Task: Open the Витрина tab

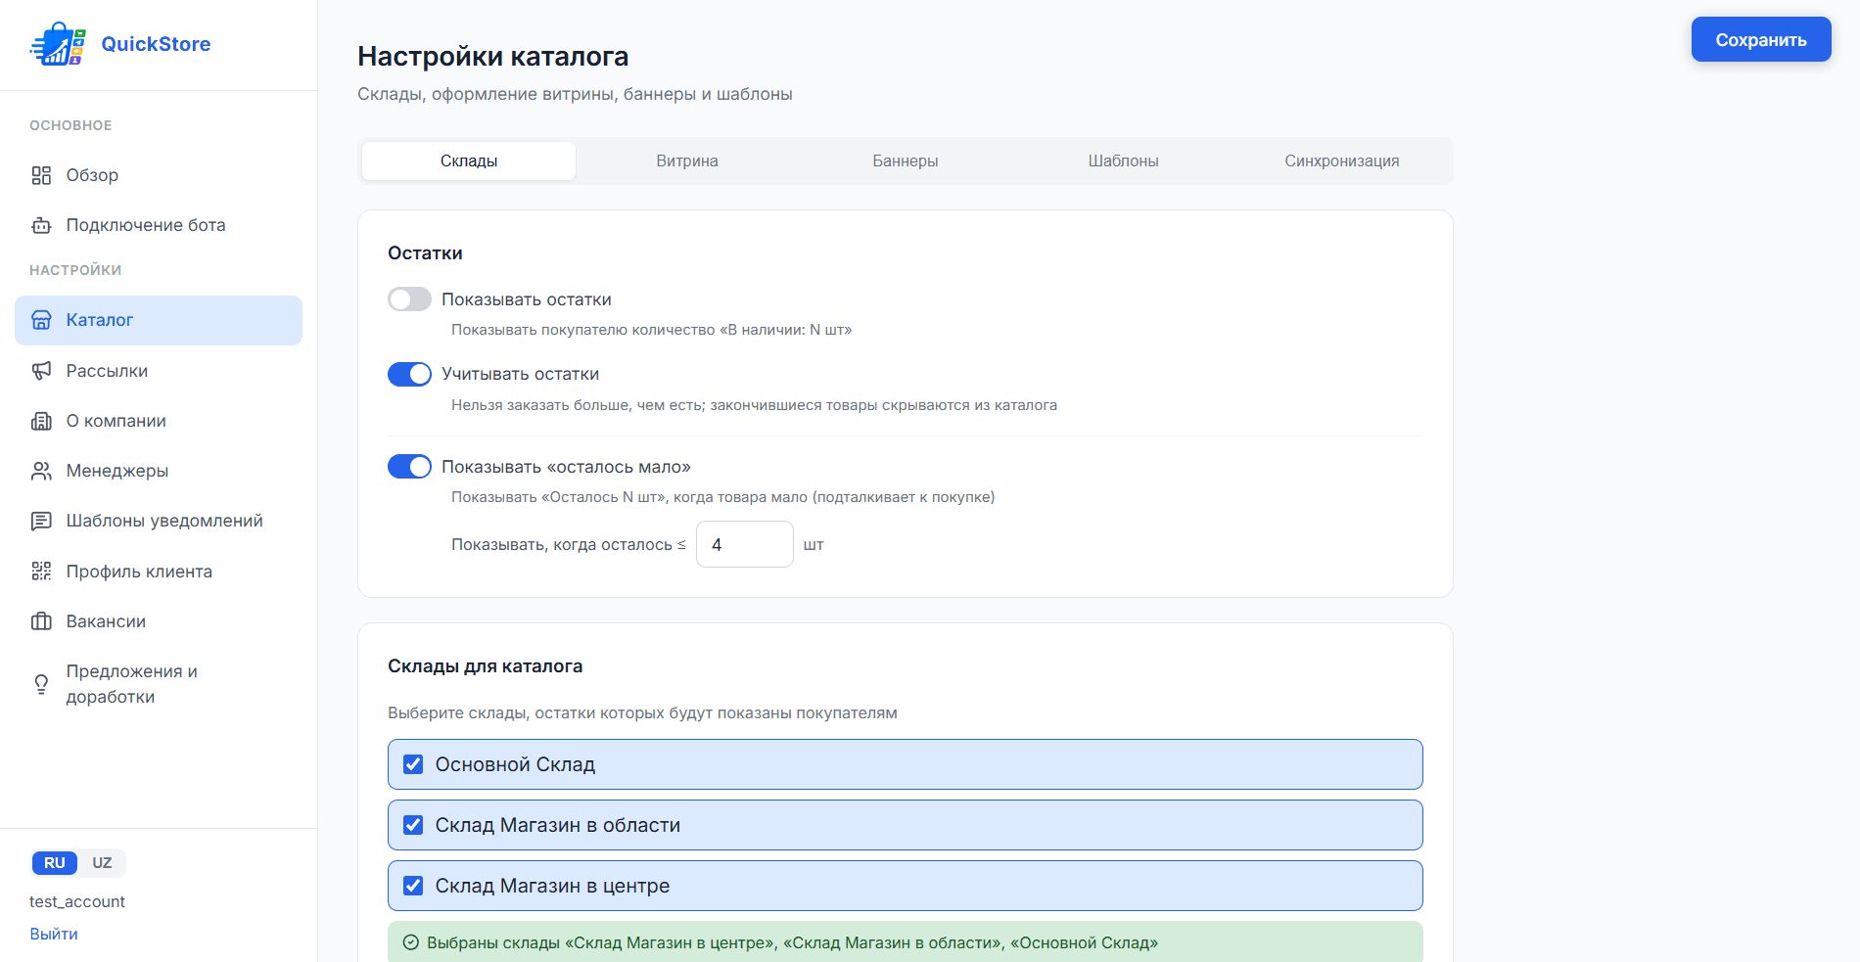Action: [x=687, y=160]
